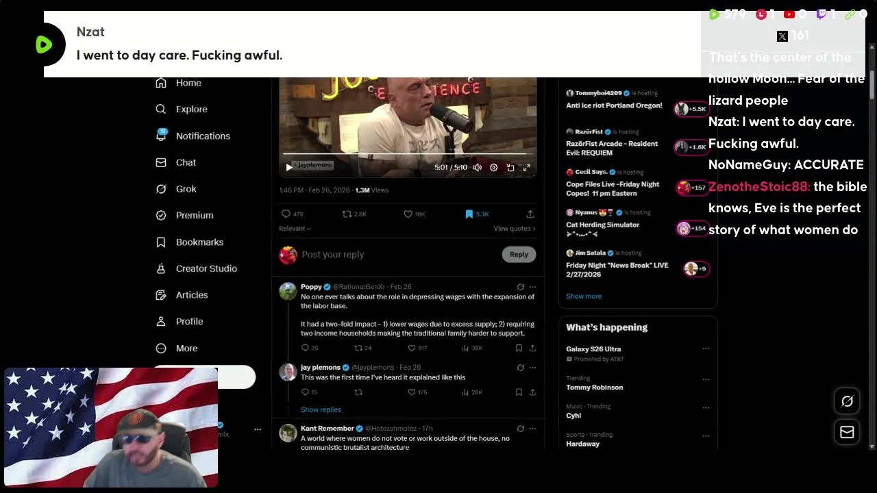877x493 pixels.
Task: Open floating Grok button at right edge
Action: [x=847, y=402]
